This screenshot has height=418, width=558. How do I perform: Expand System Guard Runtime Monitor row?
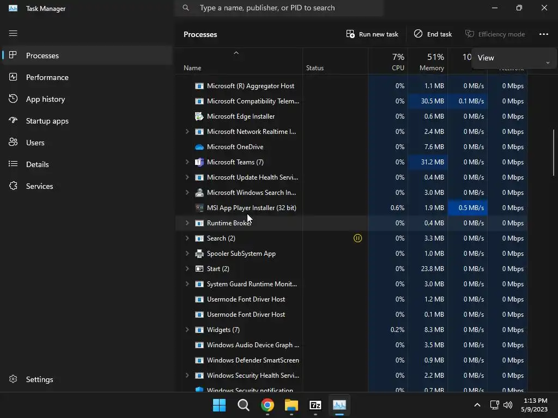tap(187, 284)
